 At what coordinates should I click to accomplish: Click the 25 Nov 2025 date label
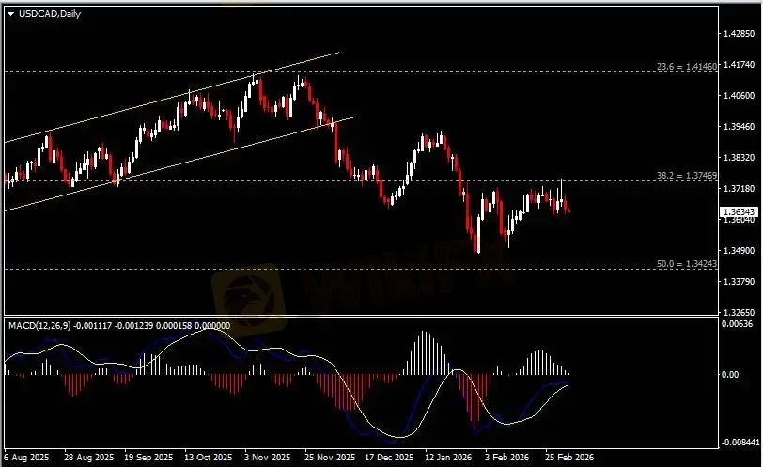click(x=329, y=457)
